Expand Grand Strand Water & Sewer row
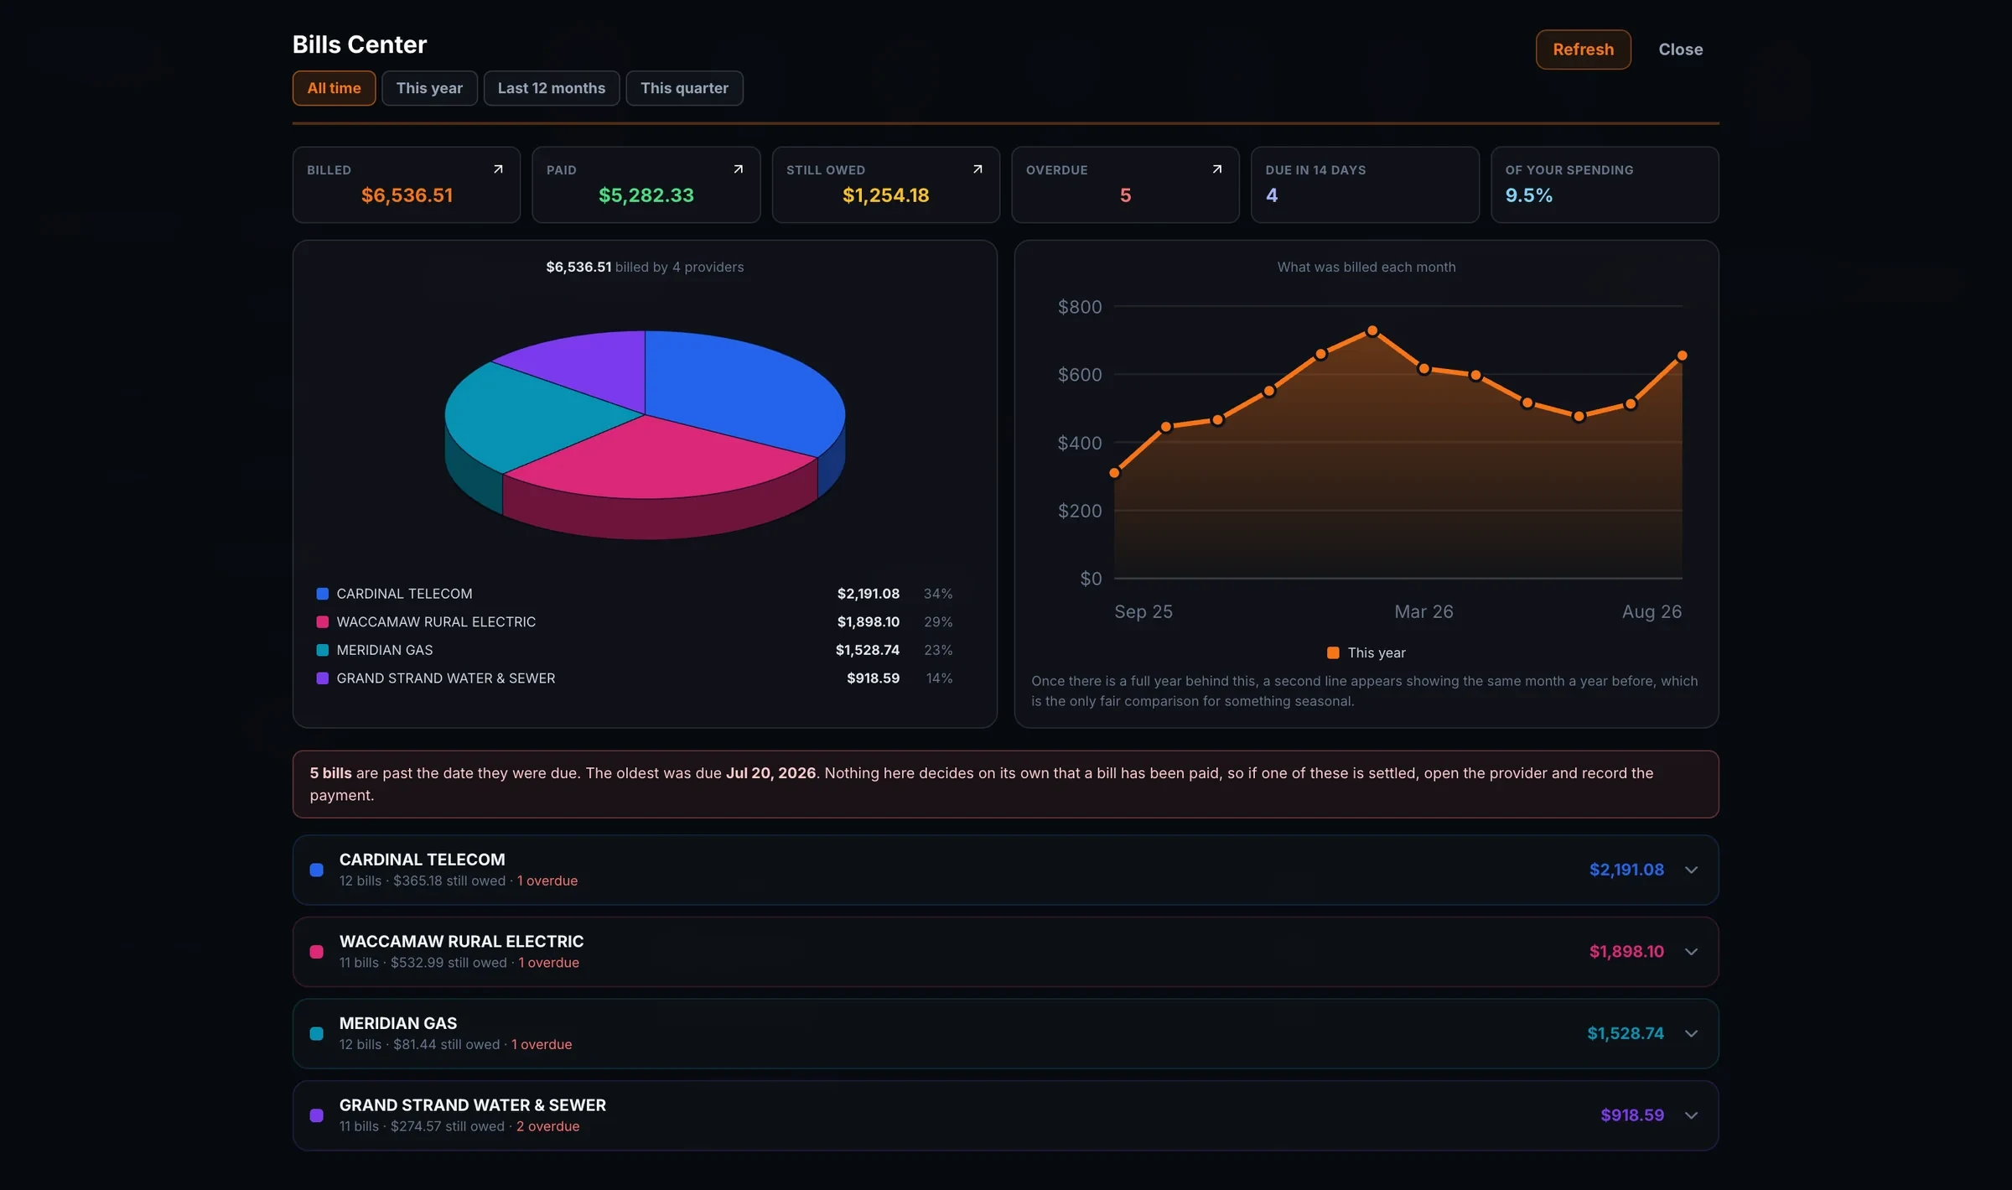Screen dimensions: 2012x1190 coord(1005,1115)
